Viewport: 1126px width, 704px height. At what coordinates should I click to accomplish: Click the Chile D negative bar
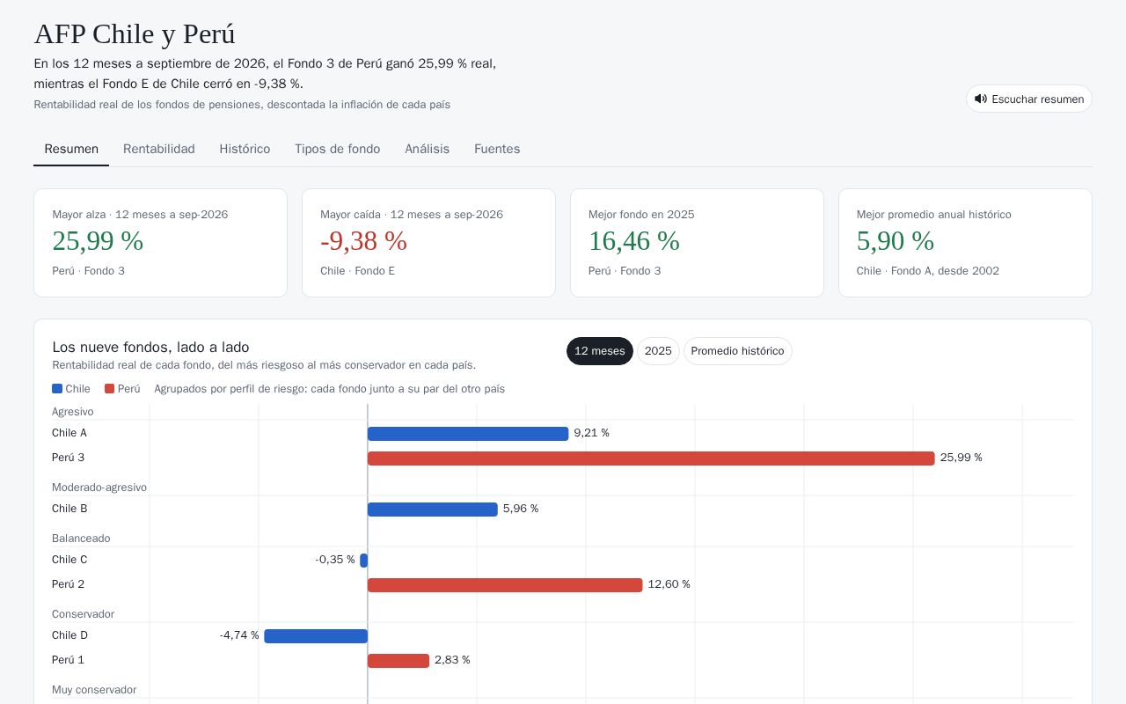click(316, 636)
